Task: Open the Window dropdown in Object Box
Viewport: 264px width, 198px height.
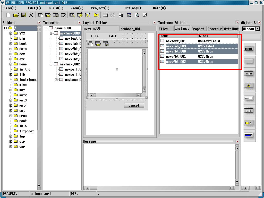Action: pyautogui.click(x=258, y=29)
